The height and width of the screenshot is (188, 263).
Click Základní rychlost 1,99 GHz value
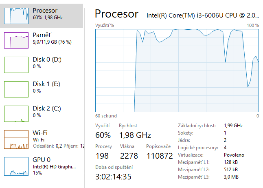(x=233, y=126)
